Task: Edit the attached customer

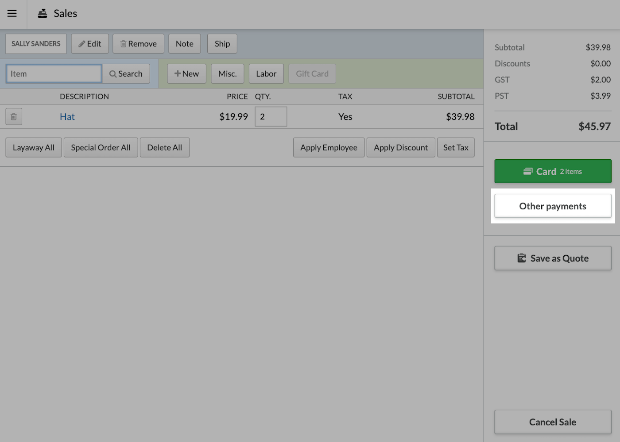Action: tap(90, 44)
